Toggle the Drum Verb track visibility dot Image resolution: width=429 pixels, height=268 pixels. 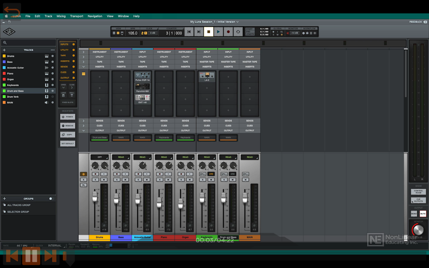[x=52, y=97]
